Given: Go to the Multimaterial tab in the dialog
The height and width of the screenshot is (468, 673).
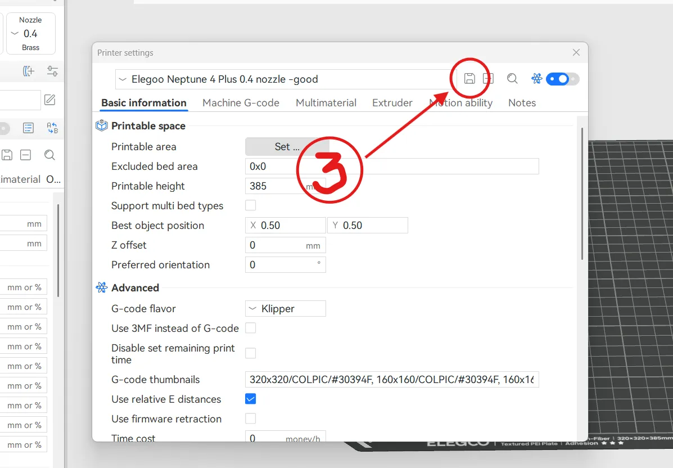Looking at the screenshot, I should [x=326, y=103].
